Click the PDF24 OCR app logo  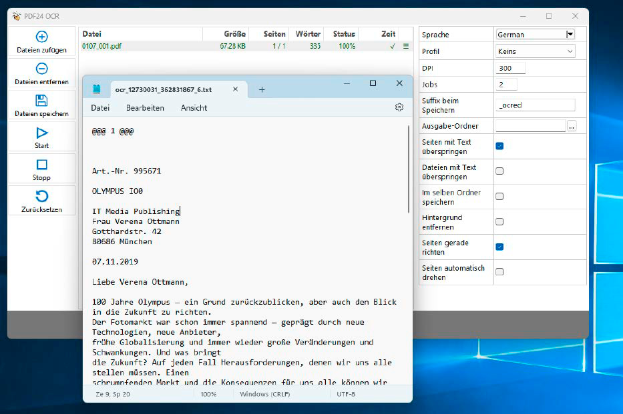16,16
